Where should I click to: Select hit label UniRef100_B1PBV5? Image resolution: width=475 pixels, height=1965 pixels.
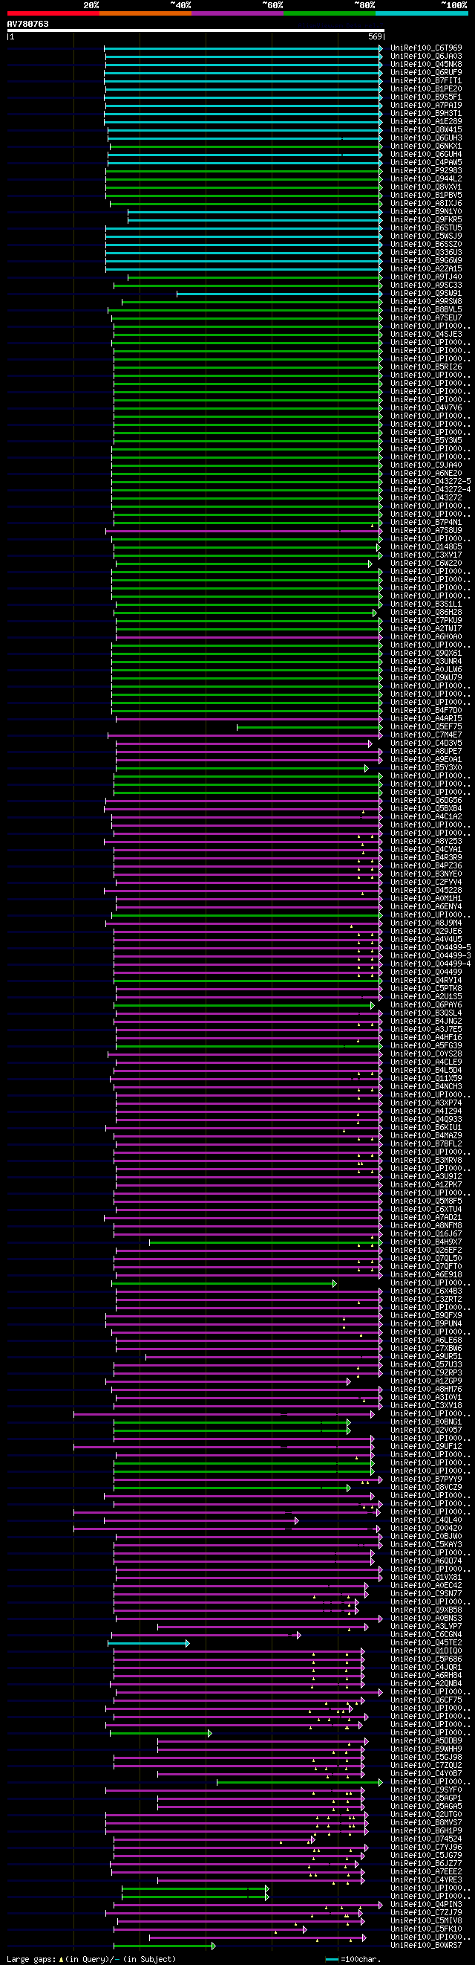(x=426, y=196)
